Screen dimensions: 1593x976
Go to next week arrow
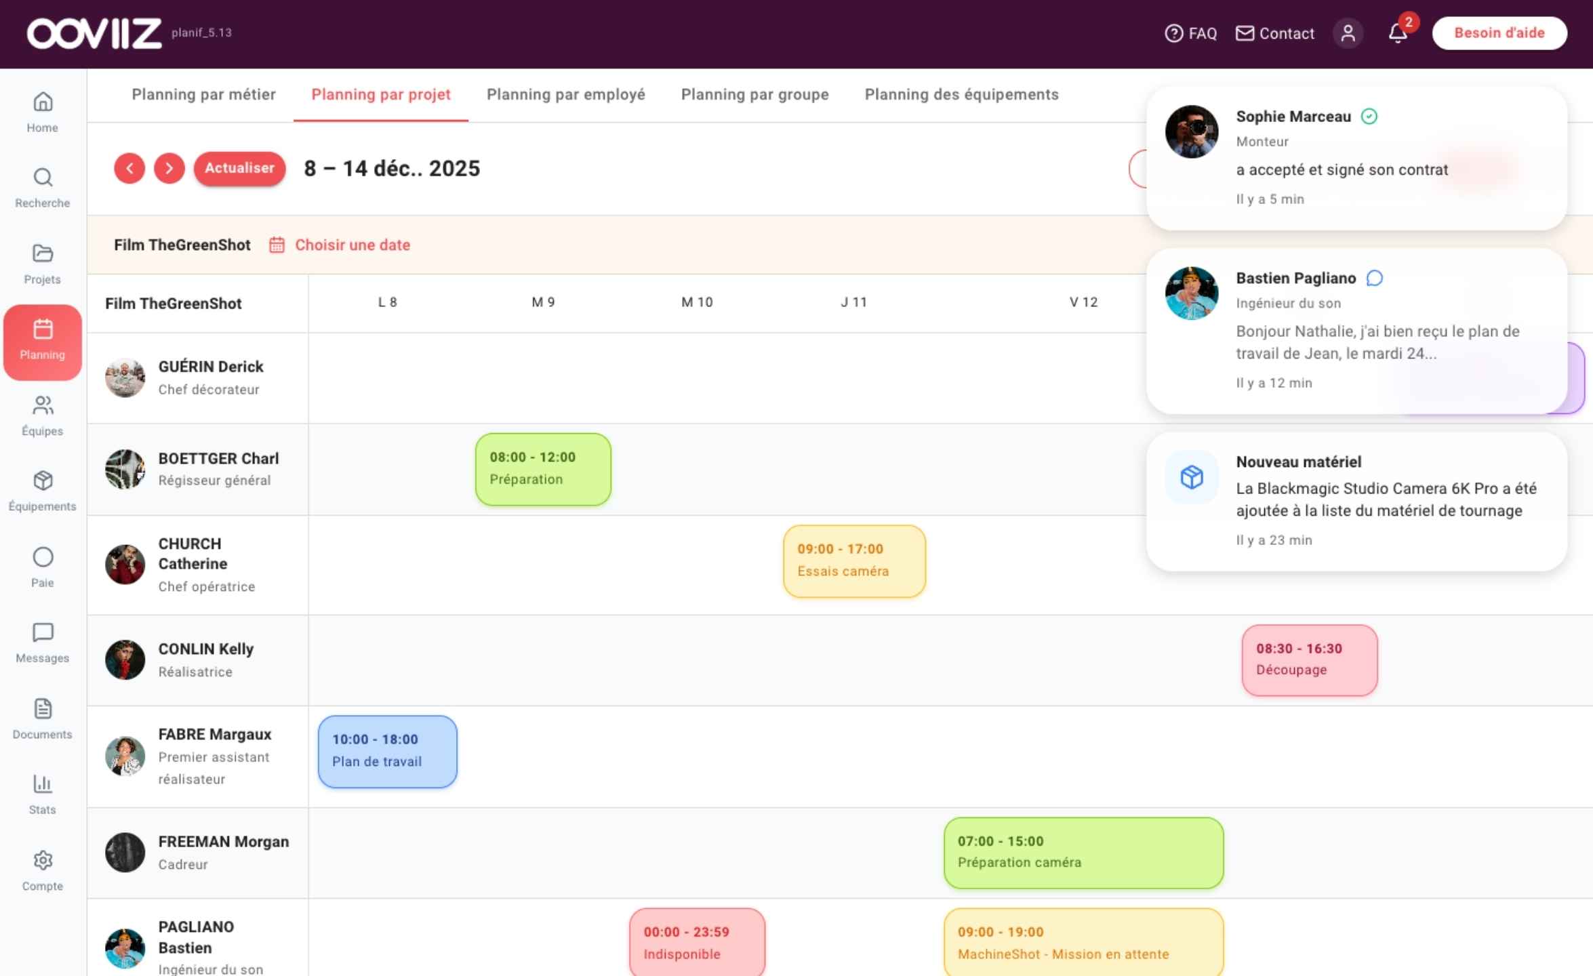click(x=169, y=168)
